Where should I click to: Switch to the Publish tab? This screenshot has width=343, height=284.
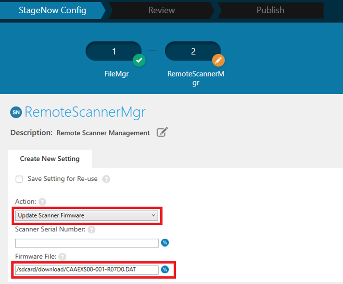[x=270, y=10]
